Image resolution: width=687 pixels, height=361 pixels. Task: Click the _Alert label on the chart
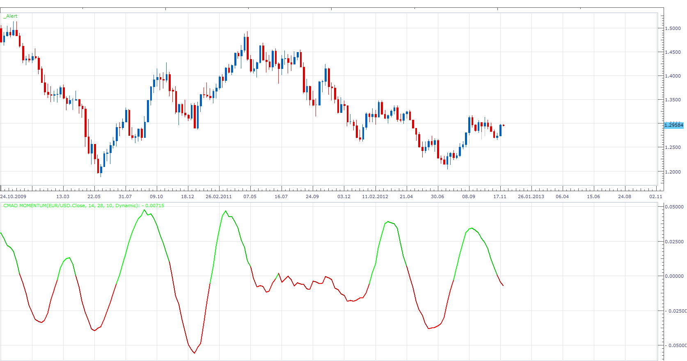(11, 16)
